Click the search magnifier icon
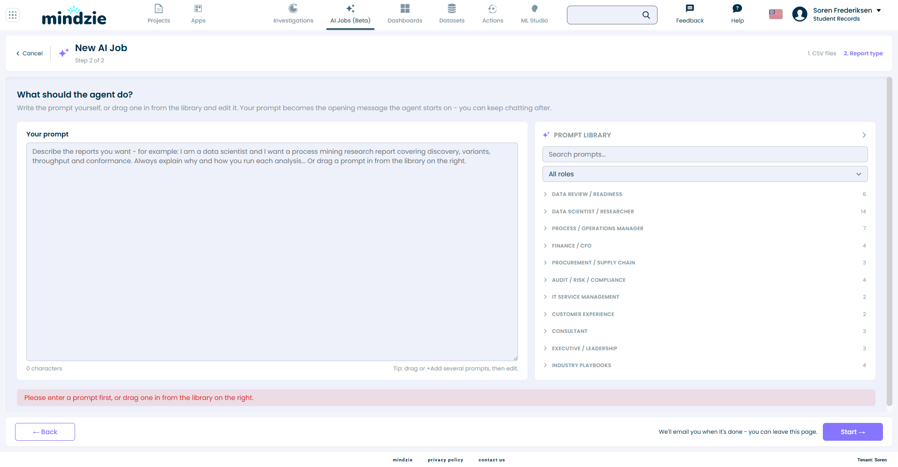Viewport: 898px width, 467px height. pyautogui.click(x=646, y=15)
